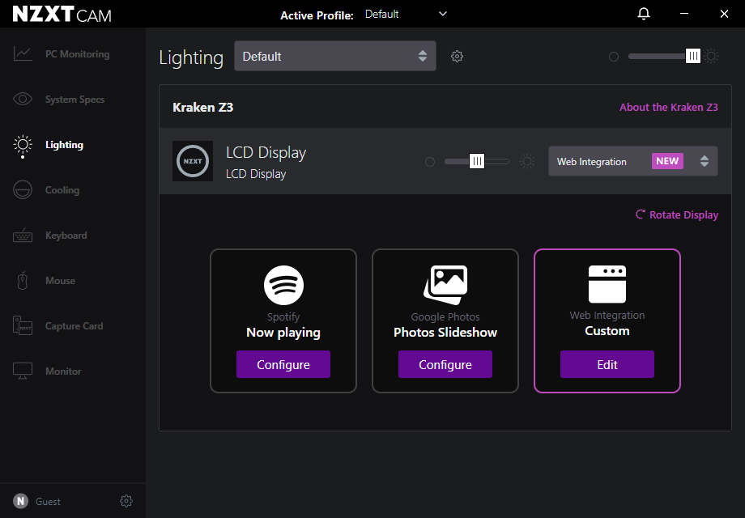Set global brightness to minimum circle icon
The width and height of the screenshot is (745, 518).
click(614, 57)
